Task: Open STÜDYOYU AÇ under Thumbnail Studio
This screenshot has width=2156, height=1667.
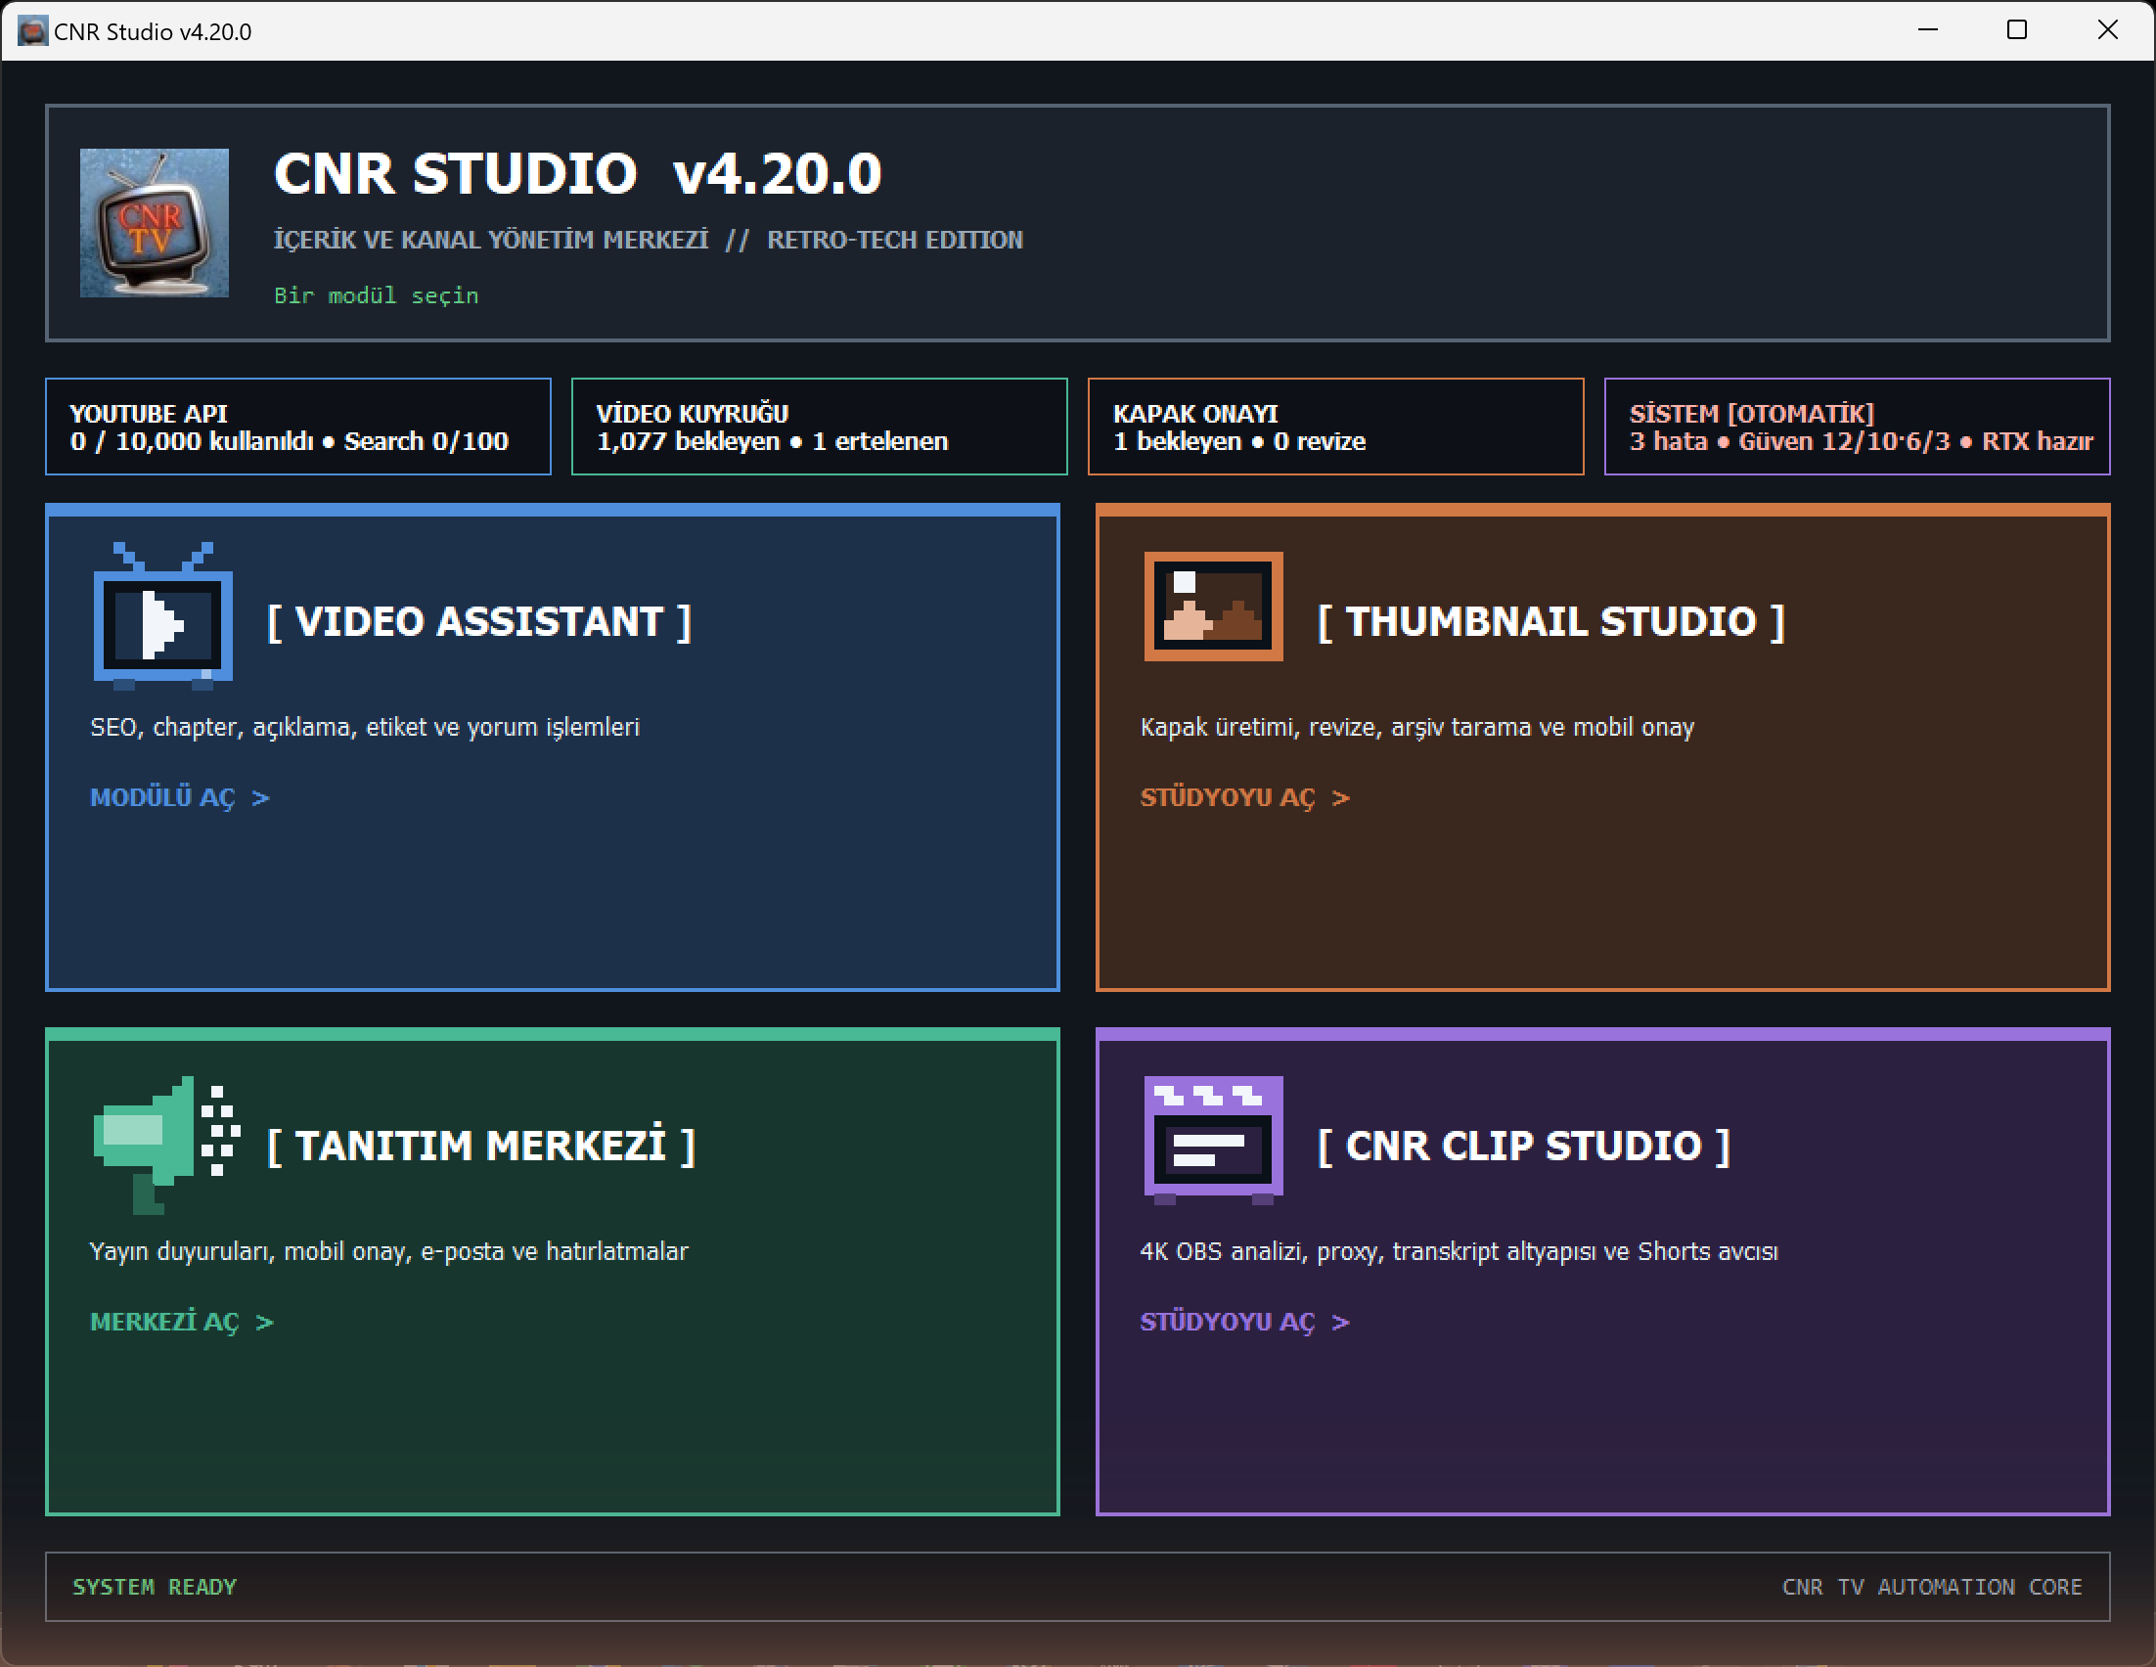Action: coord(1245,797)
